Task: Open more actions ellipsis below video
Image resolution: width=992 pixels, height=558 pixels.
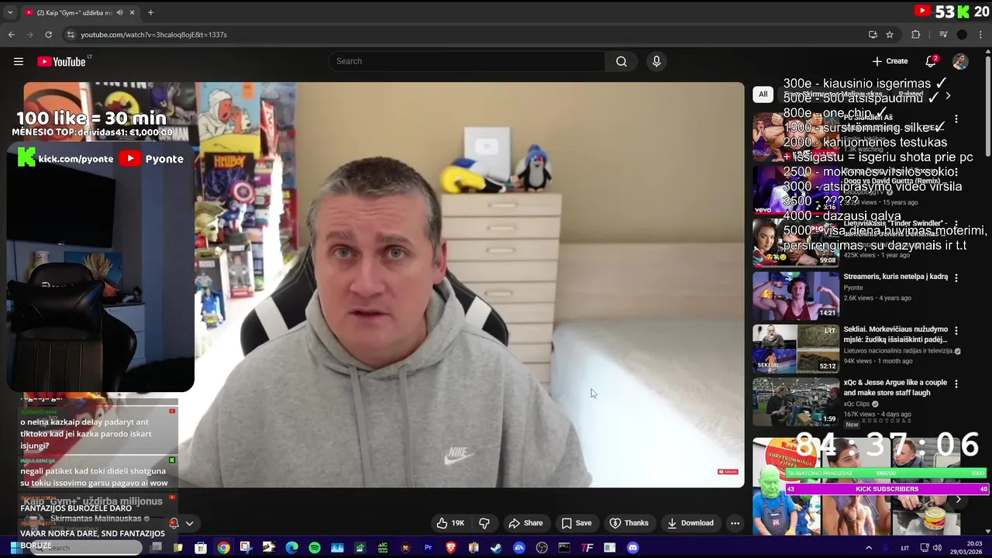Action: (x=735, y=523)
